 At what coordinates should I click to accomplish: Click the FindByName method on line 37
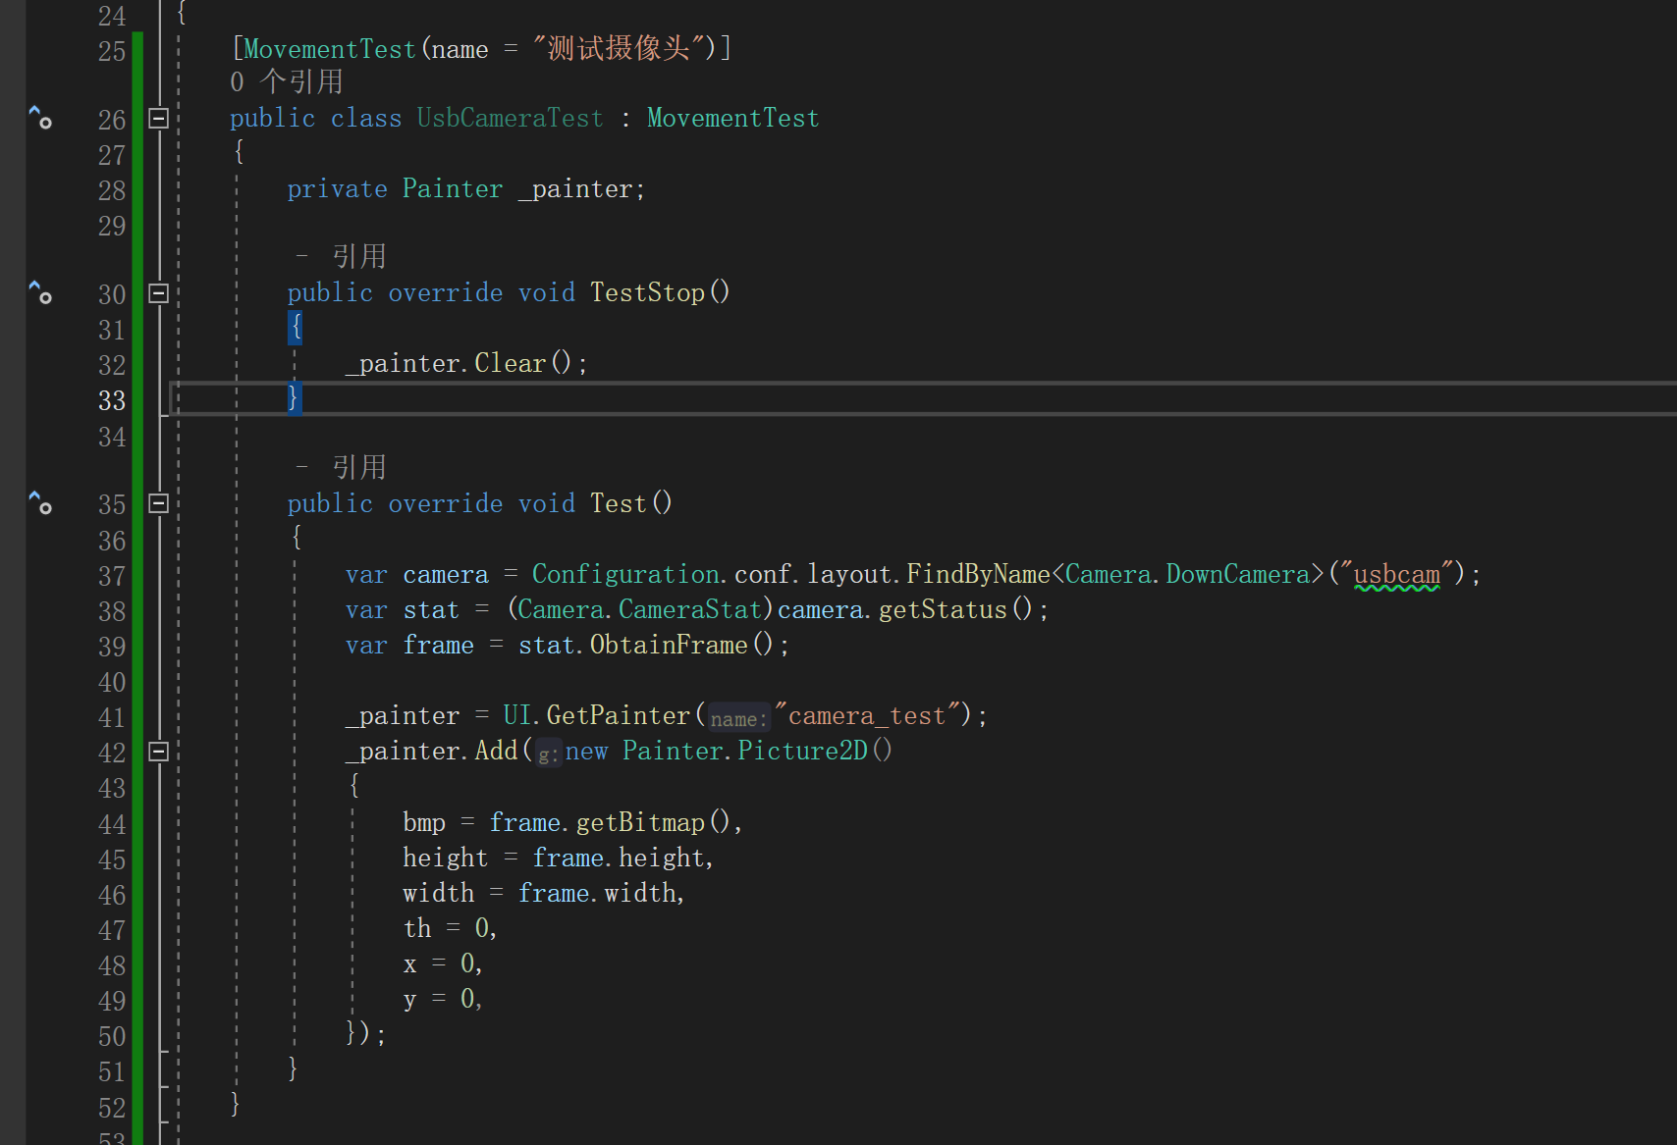coord(978,575)
